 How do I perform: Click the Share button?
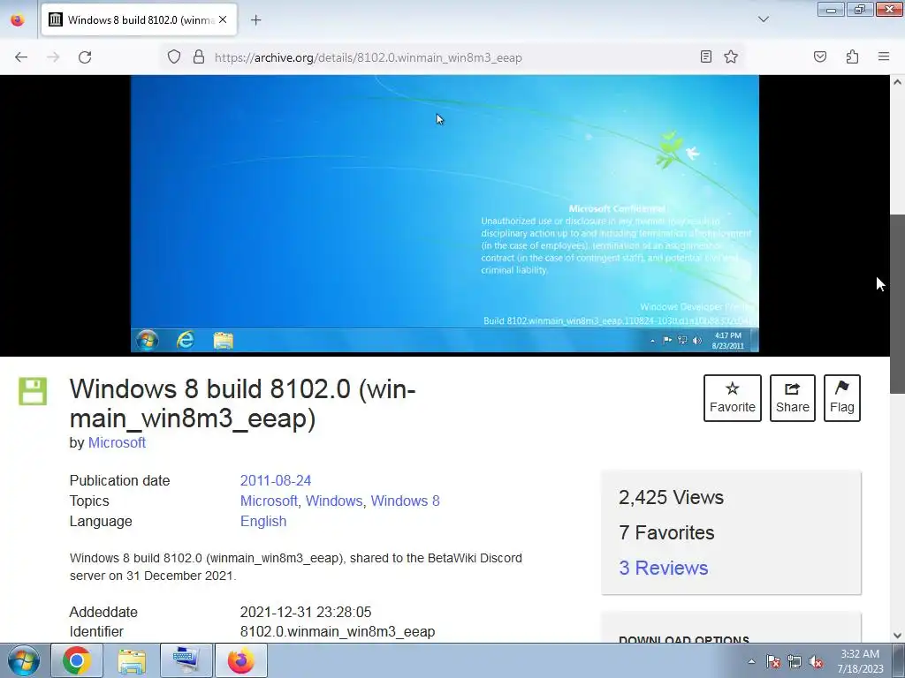[x=793, y=398]
